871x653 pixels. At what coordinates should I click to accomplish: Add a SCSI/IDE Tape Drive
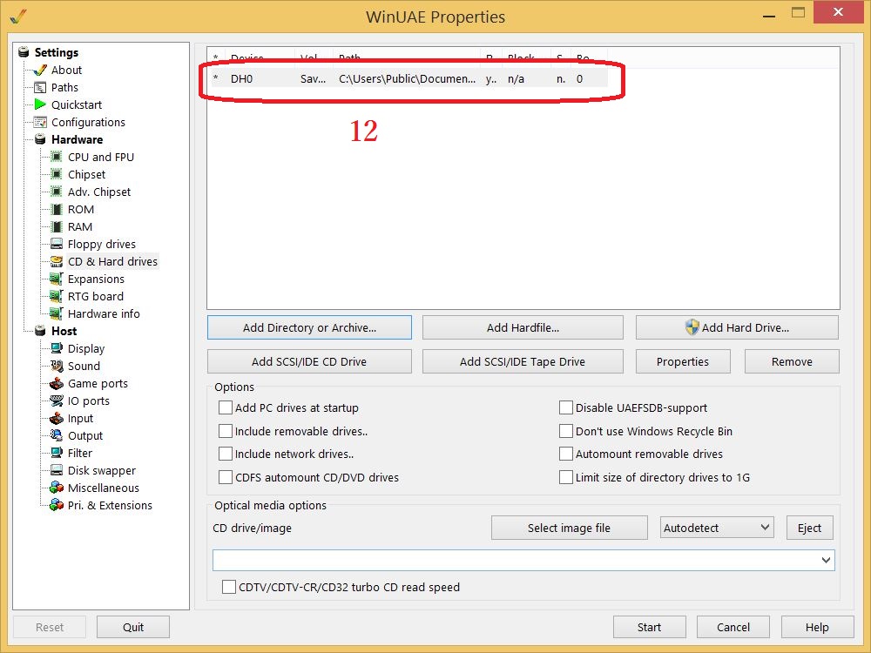pyautogui.click(x=523, y=361)
